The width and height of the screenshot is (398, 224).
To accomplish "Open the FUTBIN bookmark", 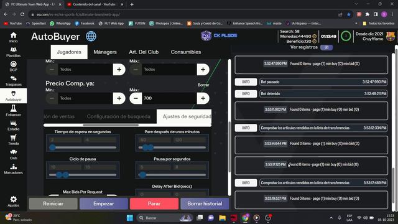I will pyautogui.click(x=137, y=24).
